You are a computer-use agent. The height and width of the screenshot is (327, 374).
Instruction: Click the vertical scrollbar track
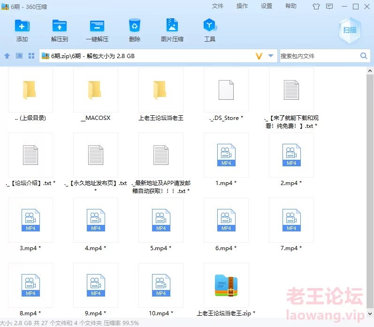(x=370, y=191)
